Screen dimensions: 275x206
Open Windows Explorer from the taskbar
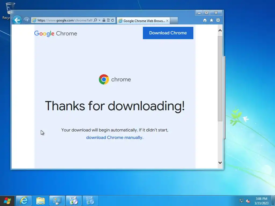click(41, 201)
